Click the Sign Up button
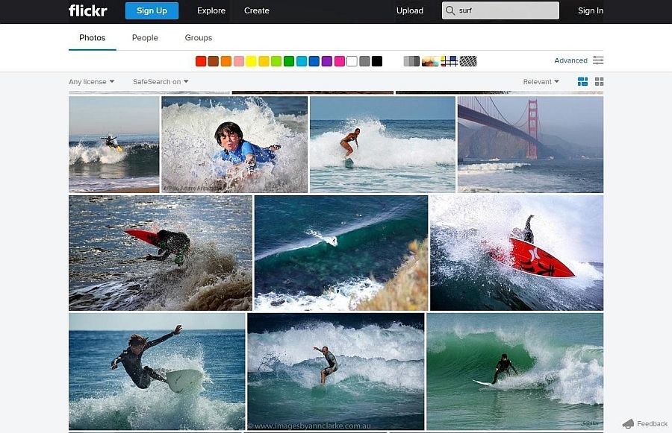This screenshot has width=672, height=433. [152, 10]
